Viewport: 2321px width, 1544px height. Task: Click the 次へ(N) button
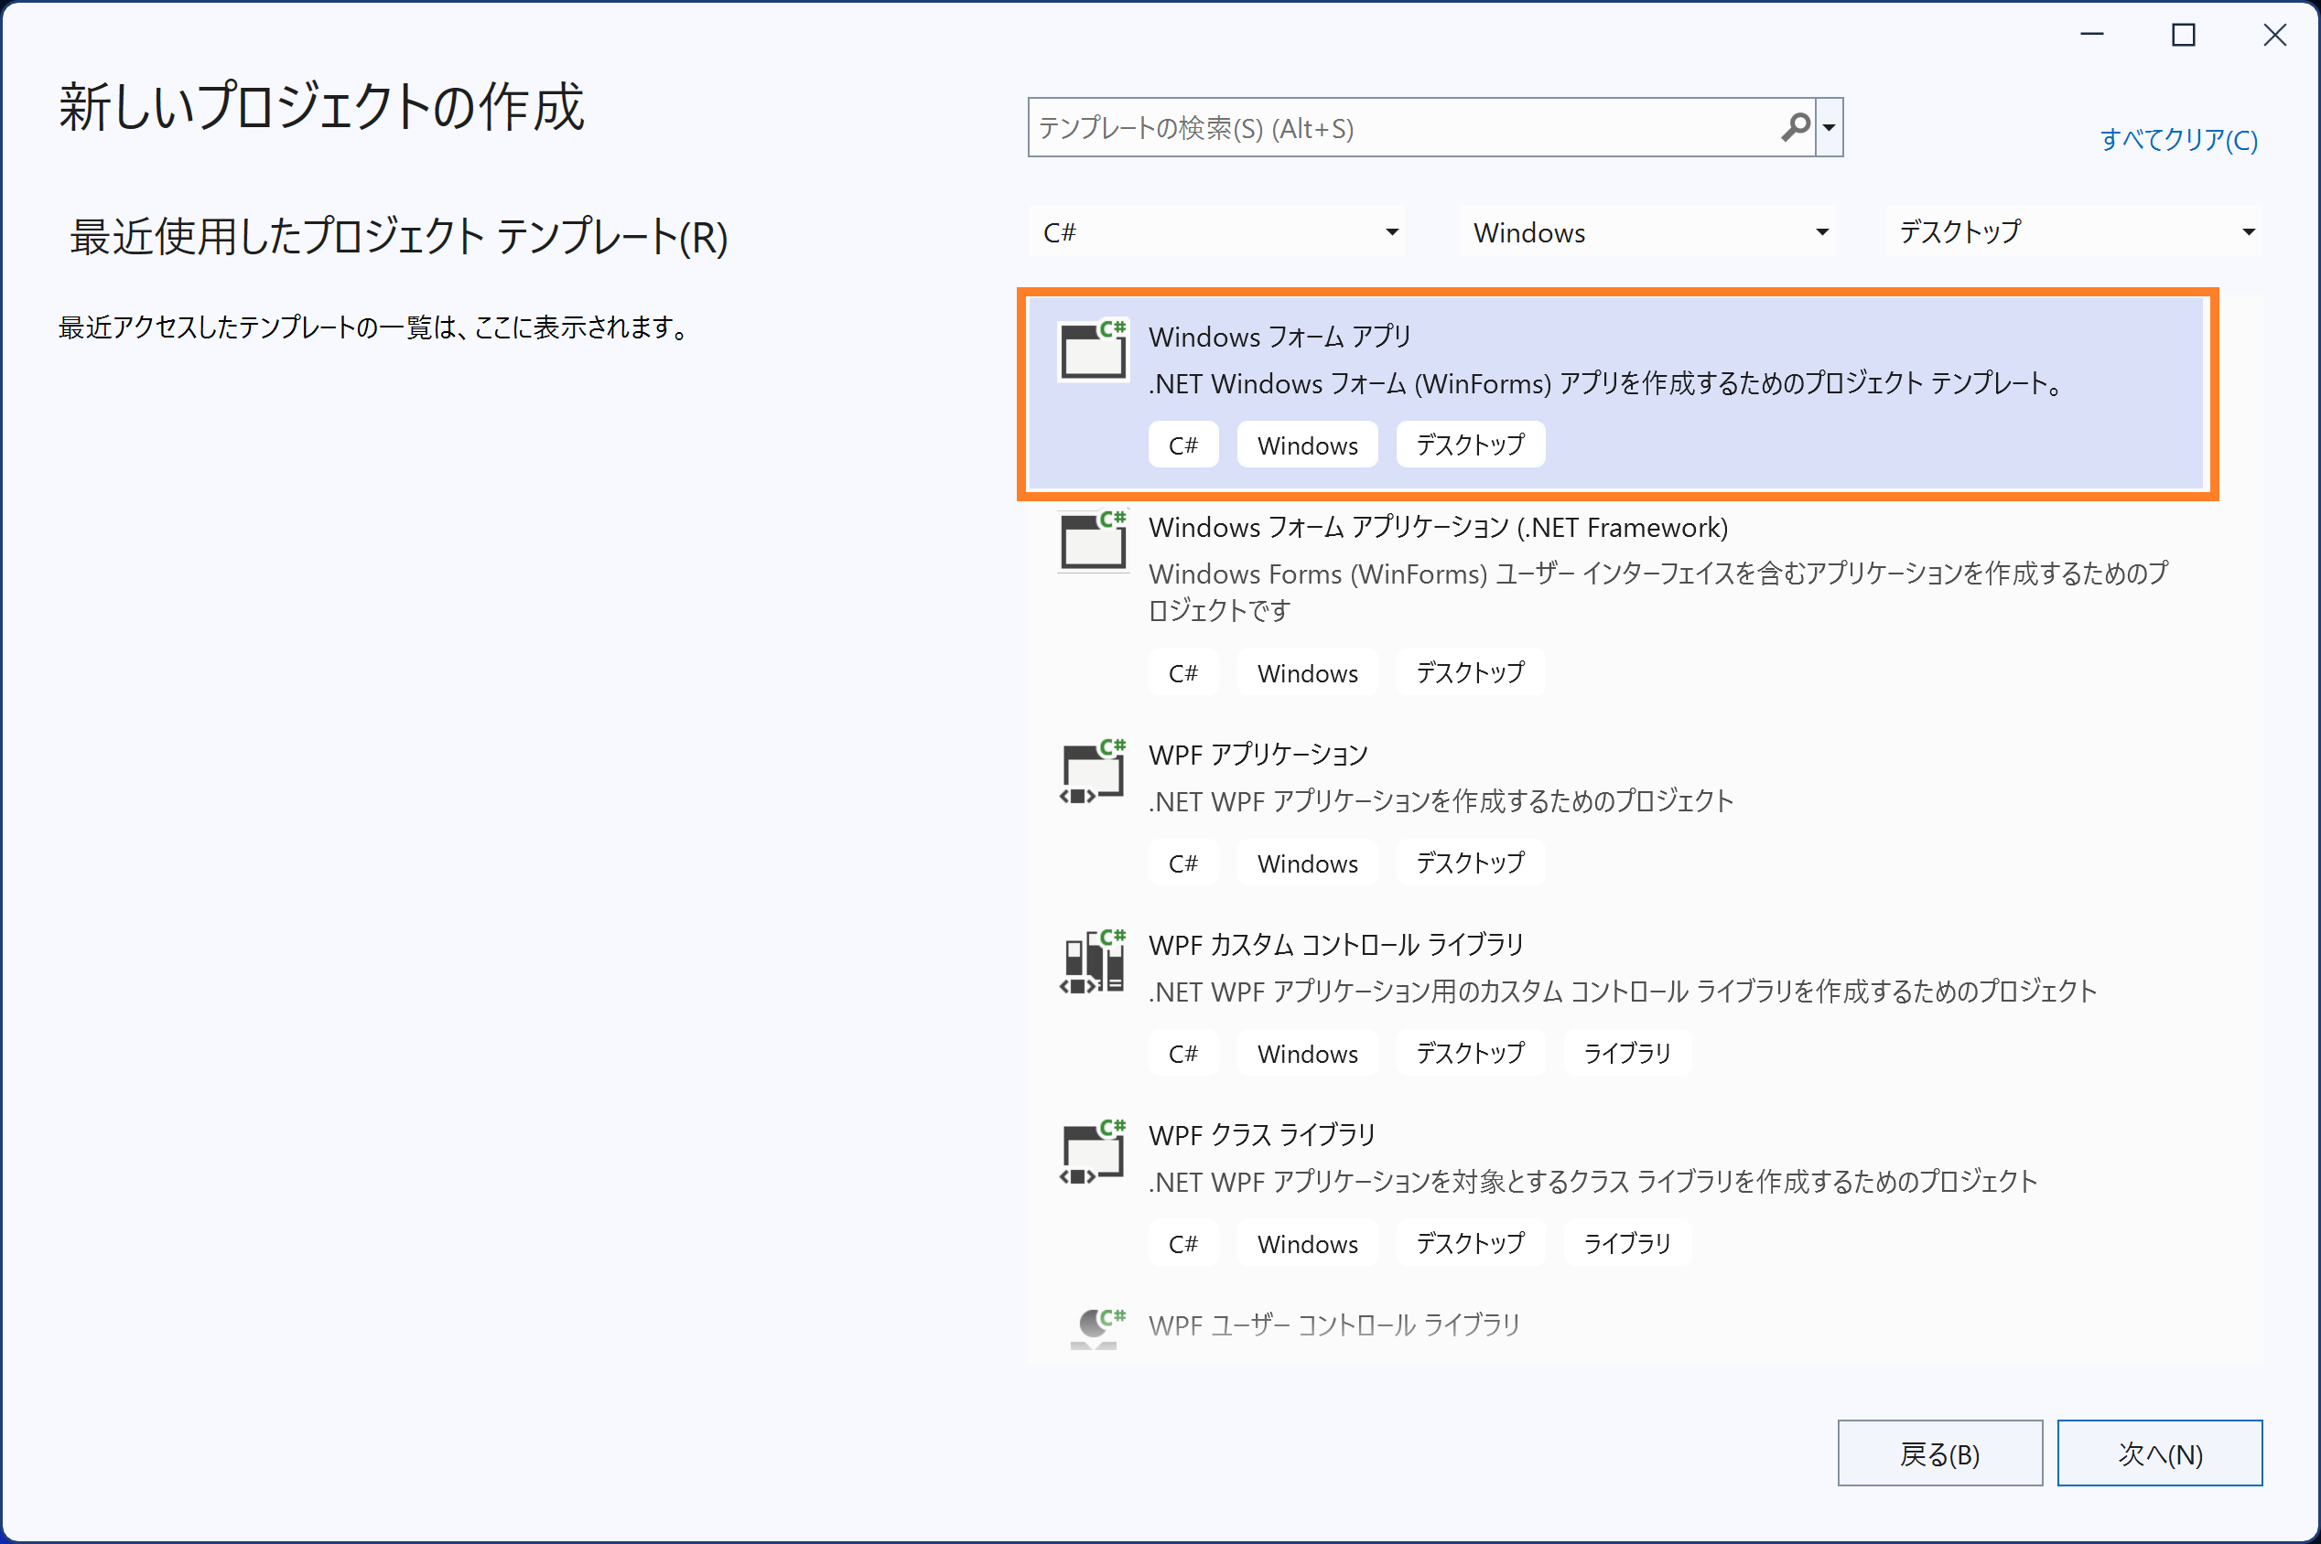click(x=2159, y=1453)
